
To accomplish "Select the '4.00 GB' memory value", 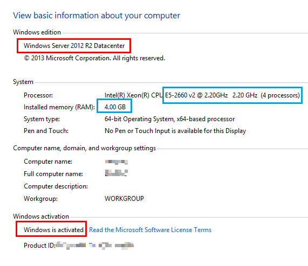I will pos(115,107).
